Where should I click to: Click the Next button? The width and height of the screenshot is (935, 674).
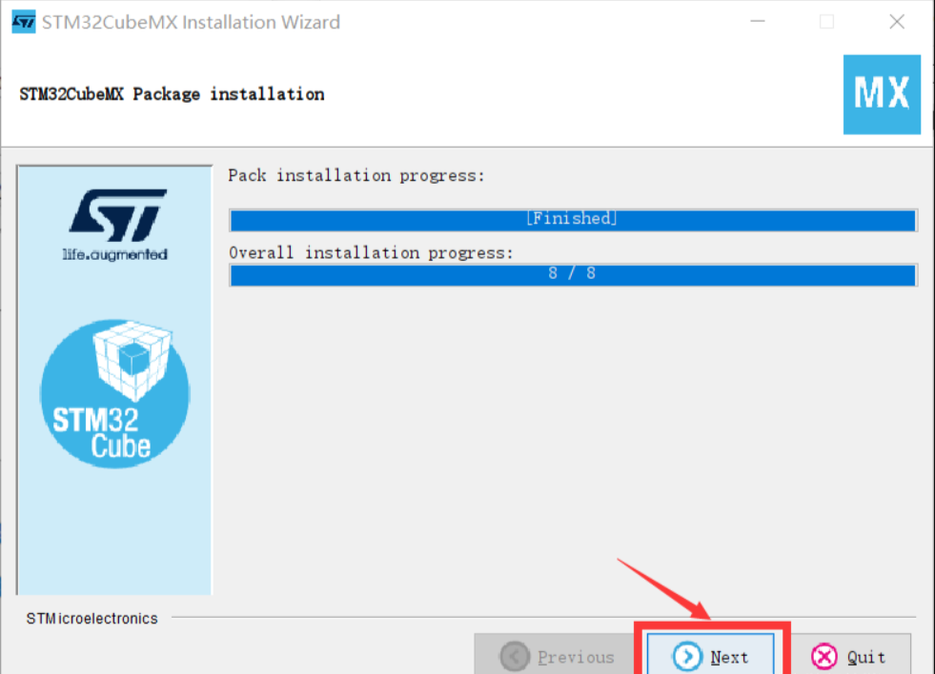(711, 655)
